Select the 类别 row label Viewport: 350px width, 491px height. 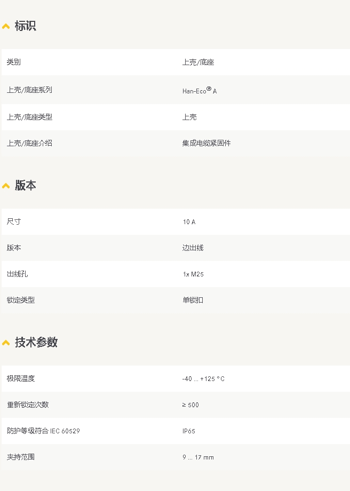click(x=14, y=62)
